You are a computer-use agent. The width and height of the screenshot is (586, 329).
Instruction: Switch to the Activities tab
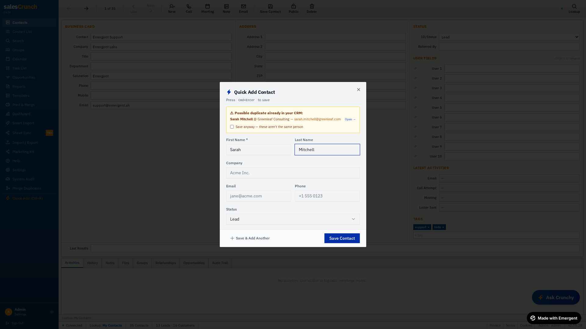click(x=72, y=263)
